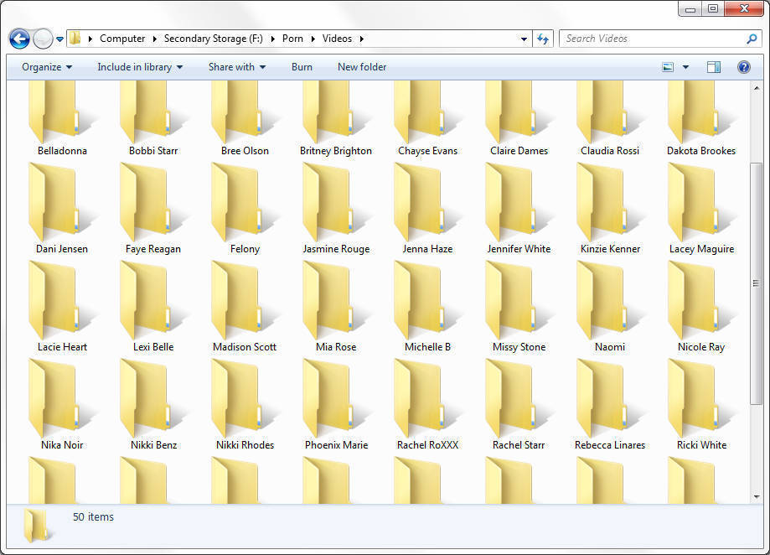Select the Ricki White folder

(x=701, y=405)
